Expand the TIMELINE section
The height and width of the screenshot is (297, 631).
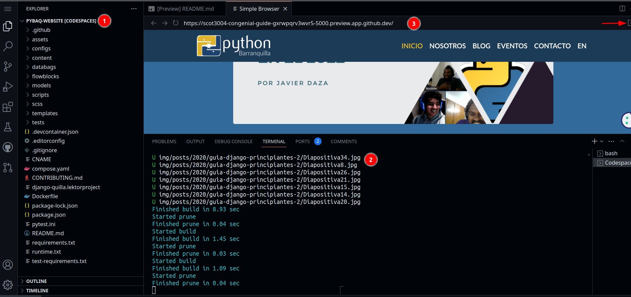click(x=81, y=291)
